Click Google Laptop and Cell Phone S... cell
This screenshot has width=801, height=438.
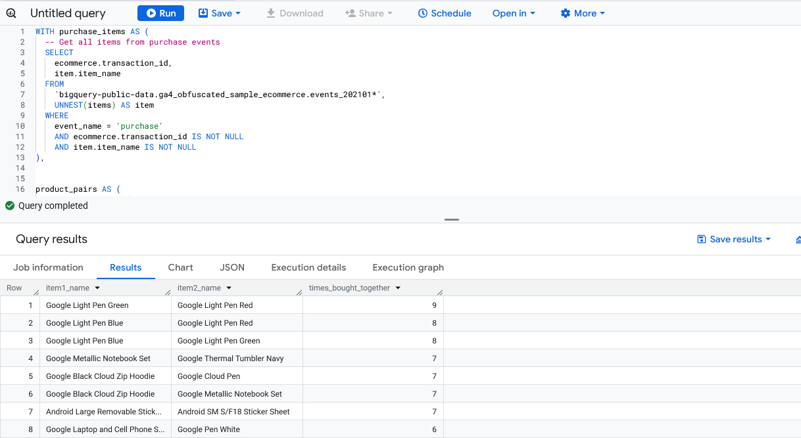point(105,429)
